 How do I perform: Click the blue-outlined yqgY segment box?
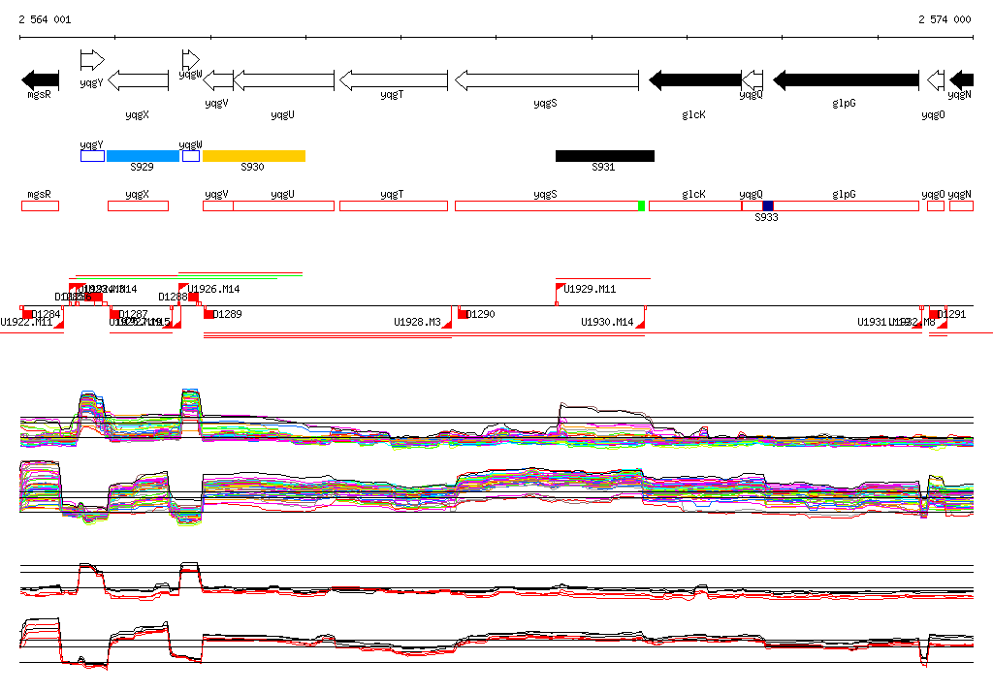click(x=92, y=156)
